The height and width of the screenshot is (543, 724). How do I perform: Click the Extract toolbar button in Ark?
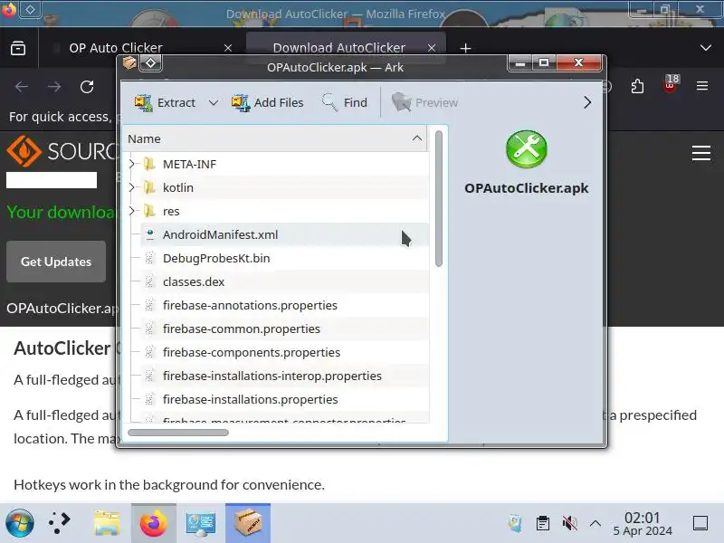[x=165, y=102]
